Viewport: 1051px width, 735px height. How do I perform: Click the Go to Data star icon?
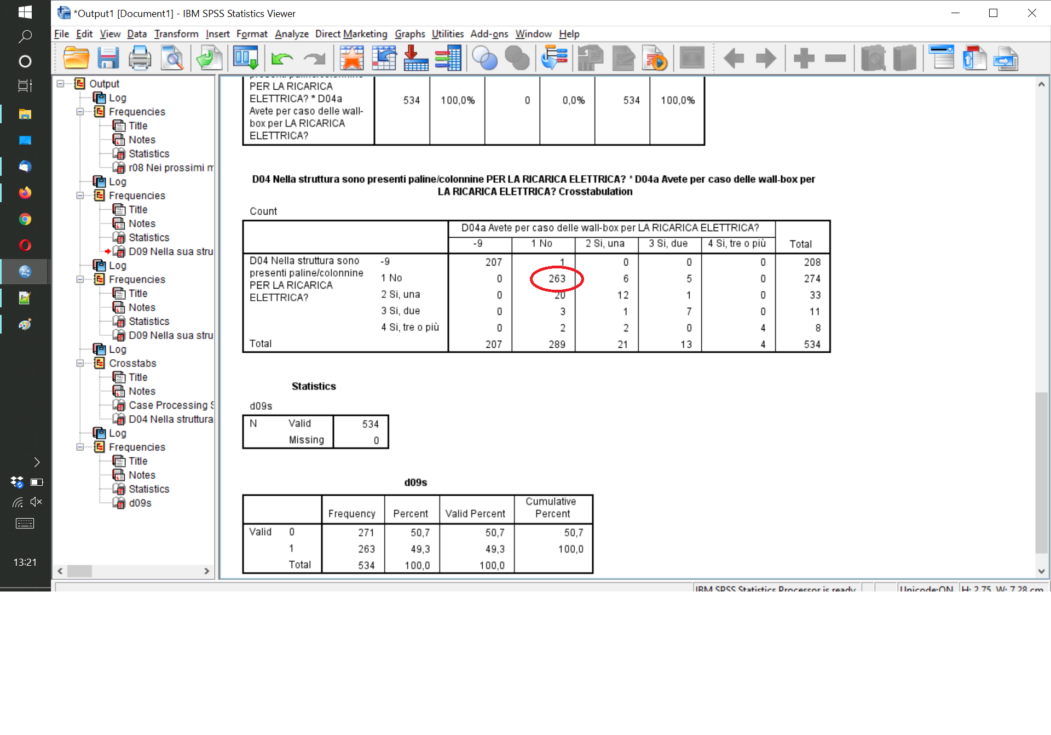[351, 58]
